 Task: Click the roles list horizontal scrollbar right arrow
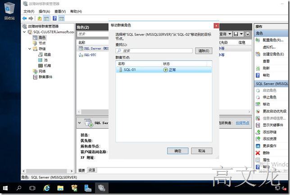(249, 112)
